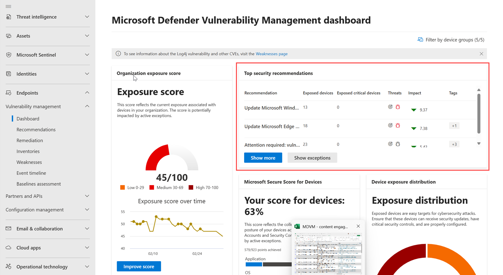
Task: Expand the Partners and APIs chevron
Action: tap(87, 196)
